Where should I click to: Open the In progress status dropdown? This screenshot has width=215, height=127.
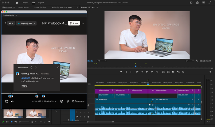(x=26, y=23)
